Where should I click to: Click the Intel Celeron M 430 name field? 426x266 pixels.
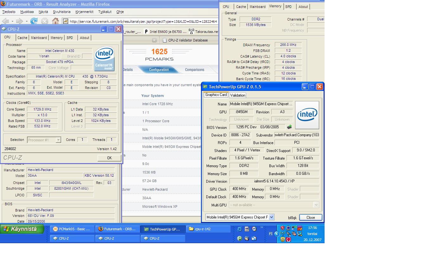coord(60,51)
